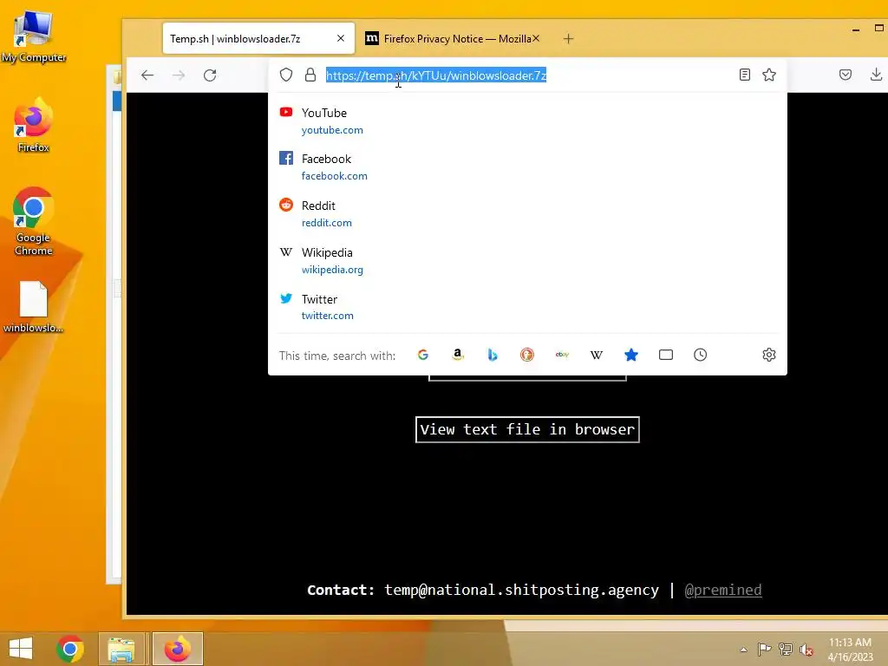Search this time with Google

click(x=423, y=355)
